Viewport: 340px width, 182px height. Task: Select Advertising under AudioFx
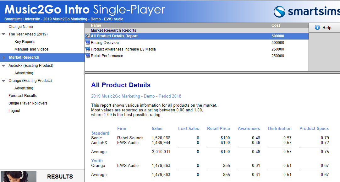[24, 73]
